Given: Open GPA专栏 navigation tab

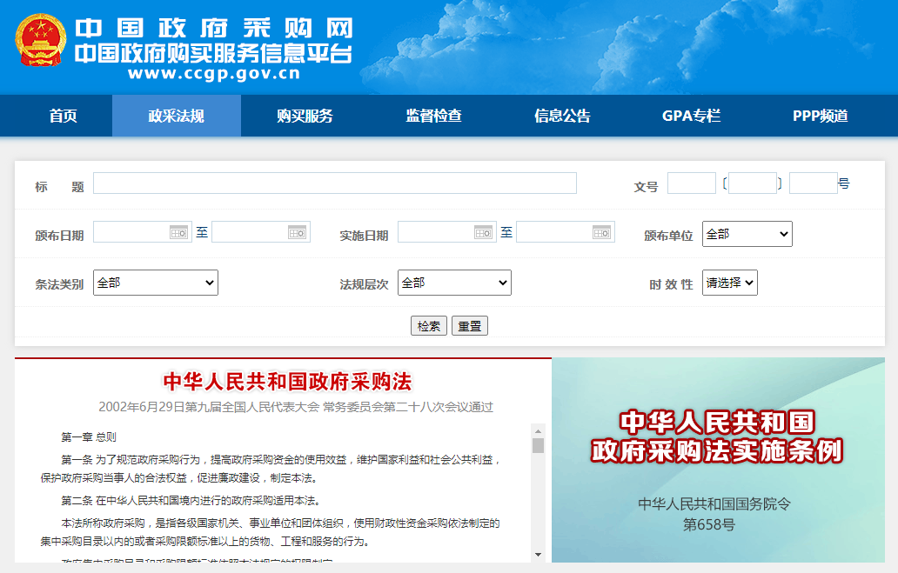Looking at the screenshot, I should click(x=691, y=116).
